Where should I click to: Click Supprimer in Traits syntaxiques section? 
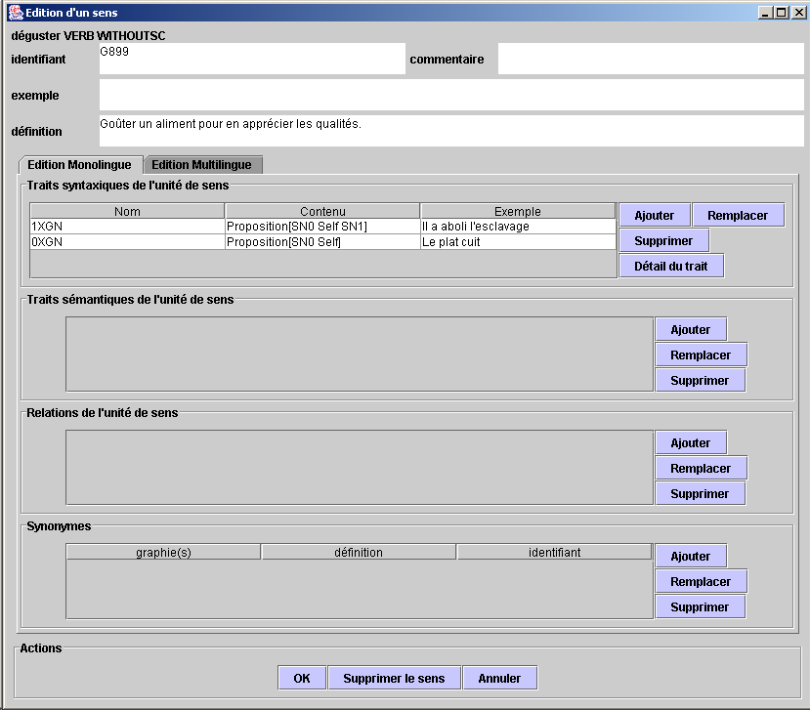663,241
